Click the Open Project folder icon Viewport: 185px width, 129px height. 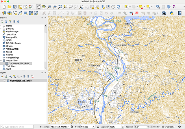pyautogui.click(x=9, y=6)
